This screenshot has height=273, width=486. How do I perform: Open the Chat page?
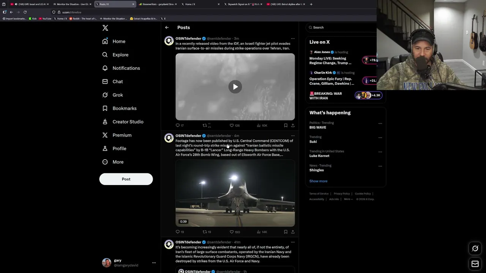(x=112, y=82)
